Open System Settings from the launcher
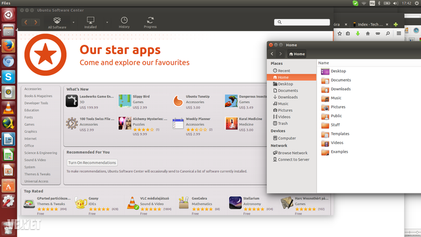Screen dimensions: 421x237 click(9, 201)
